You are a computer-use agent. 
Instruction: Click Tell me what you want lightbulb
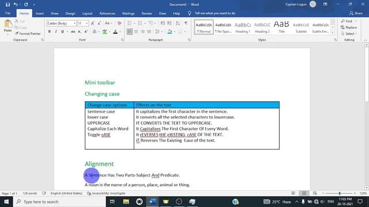[x=189, y=13]
